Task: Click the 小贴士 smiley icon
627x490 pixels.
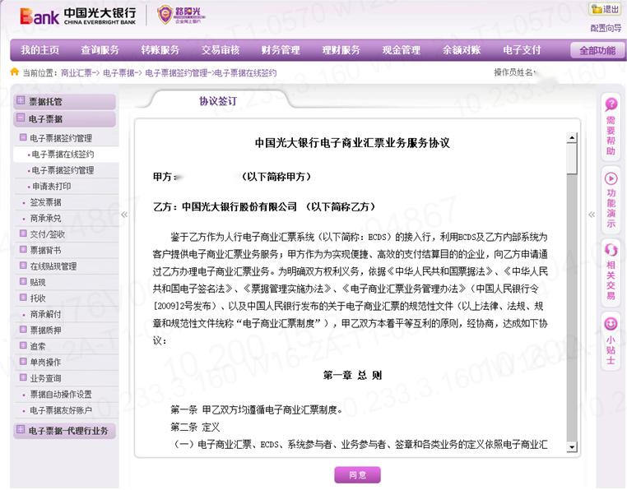Action: click(x=611, y=323)
